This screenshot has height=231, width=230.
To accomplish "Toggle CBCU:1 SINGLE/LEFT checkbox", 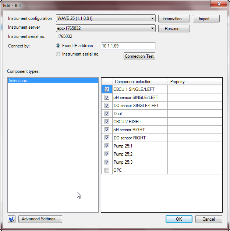I will tap(107, 89).
